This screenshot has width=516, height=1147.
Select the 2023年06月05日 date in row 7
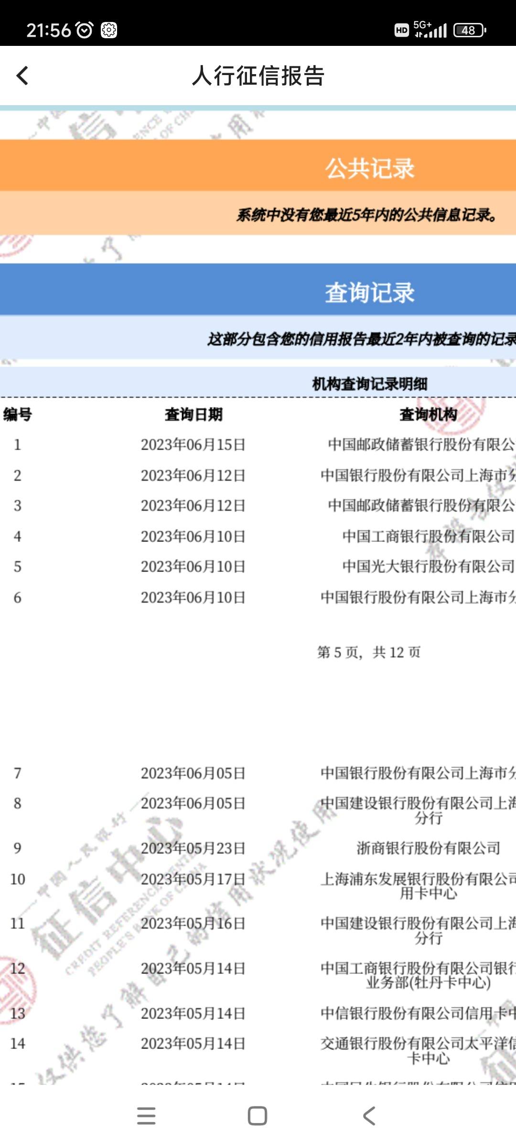(193, 773)
